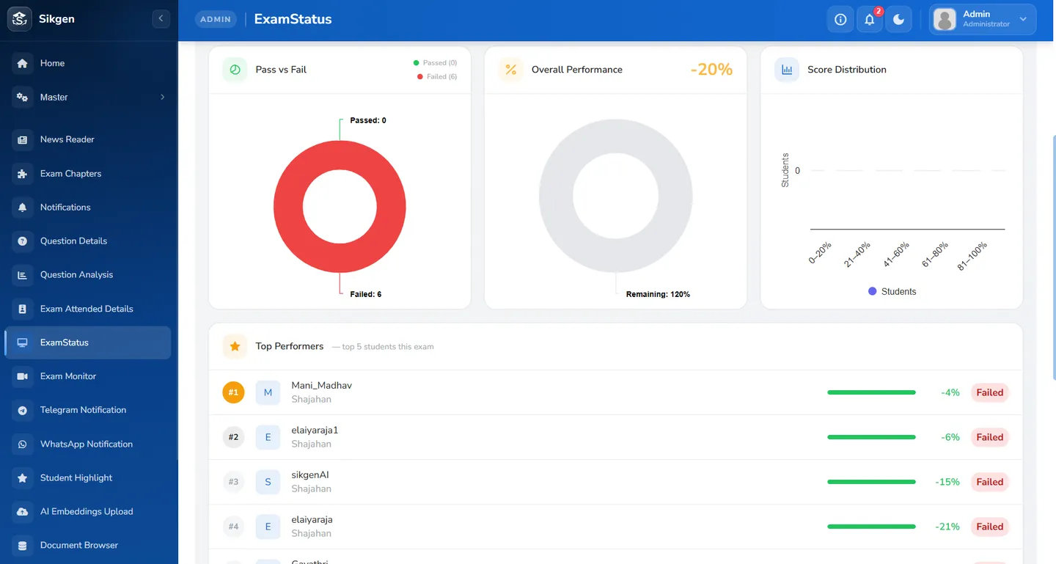Image resolution: width=1056 pixels, height=564 pixels.
Task: Click the Mani_Madhav progress bar
Action: (871, 392)
